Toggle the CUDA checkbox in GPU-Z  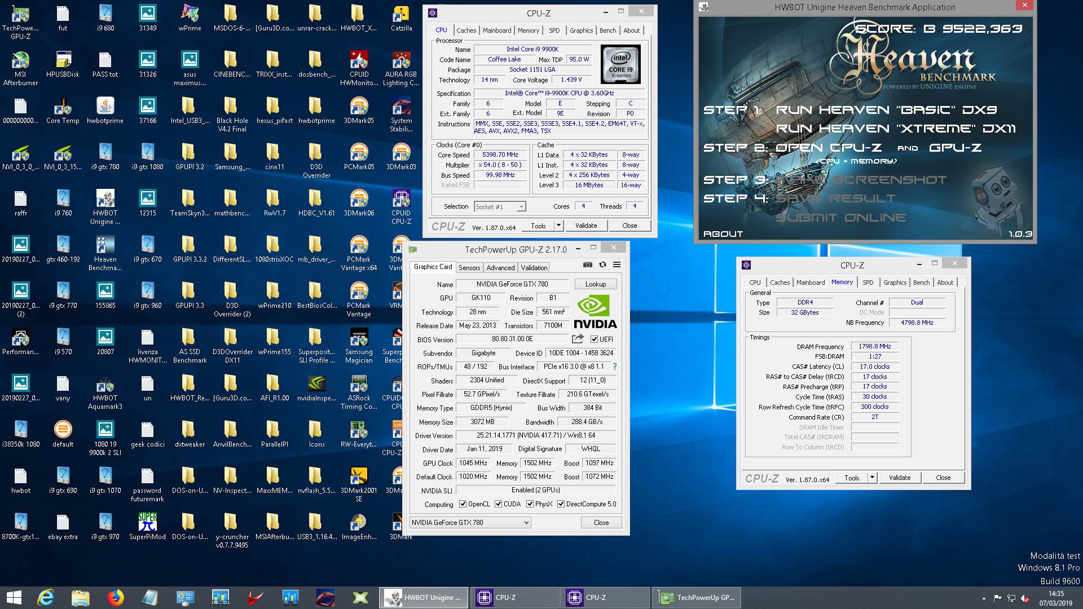[x=498, y=504]
